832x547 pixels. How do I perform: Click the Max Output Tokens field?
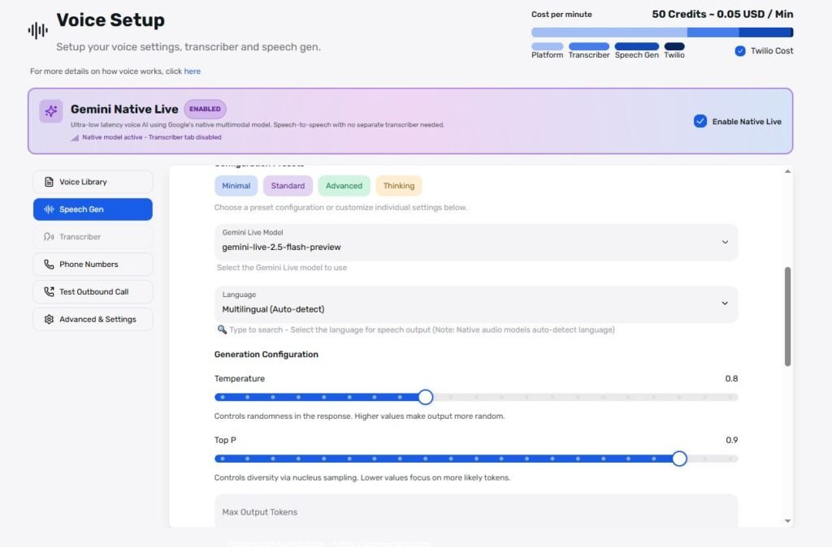tap(476, 512)
